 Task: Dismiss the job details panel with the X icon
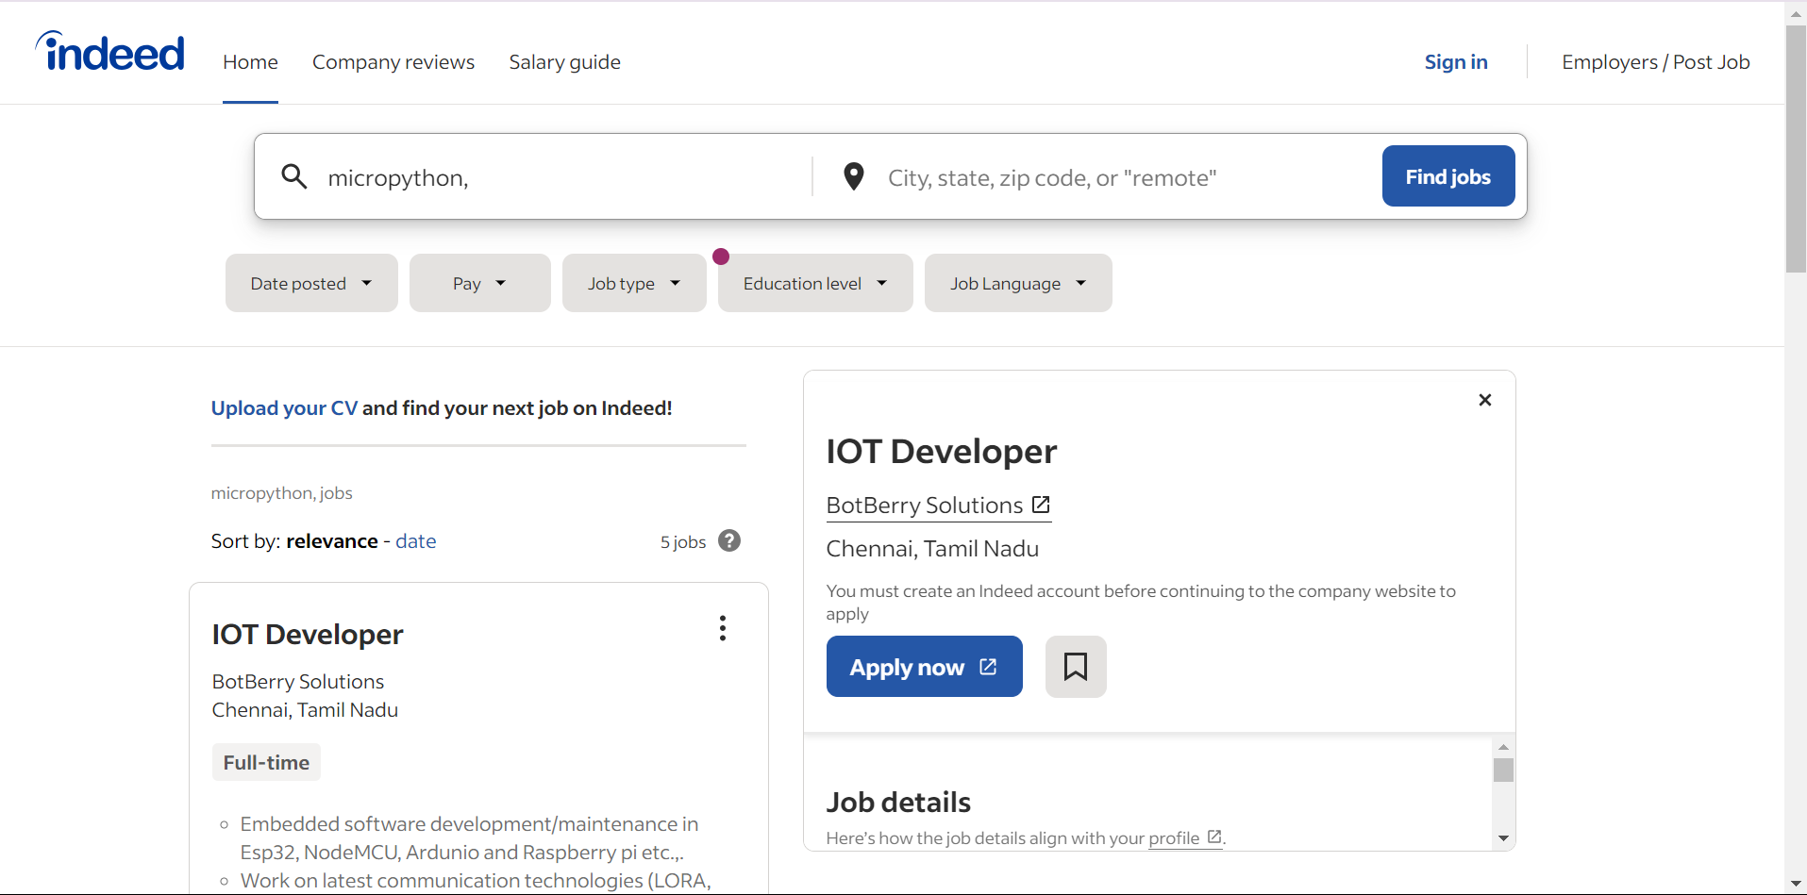1484,400
